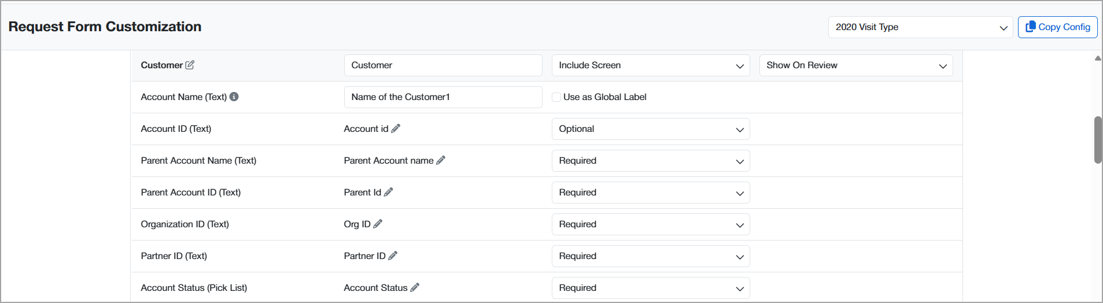Click the edit icon next to Customer heading

tap(190, 65)
